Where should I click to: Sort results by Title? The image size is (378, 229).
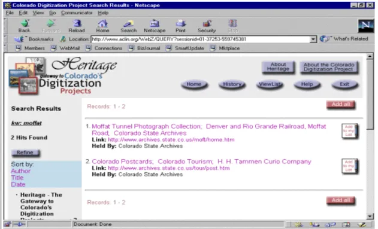click(17, 178)
